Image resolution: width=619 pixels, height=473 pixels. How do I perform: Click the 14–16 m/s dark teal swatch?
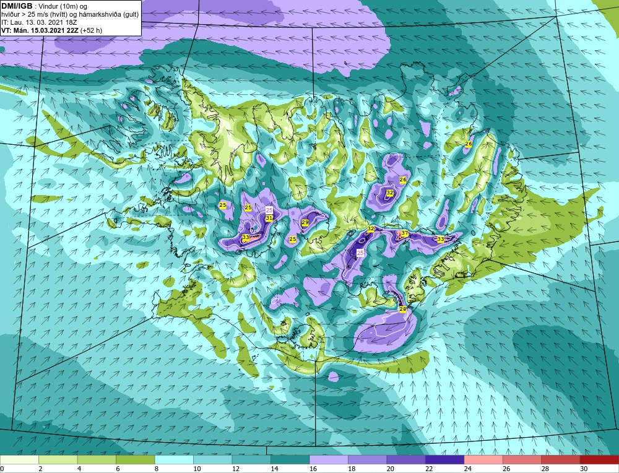[290, 460]
